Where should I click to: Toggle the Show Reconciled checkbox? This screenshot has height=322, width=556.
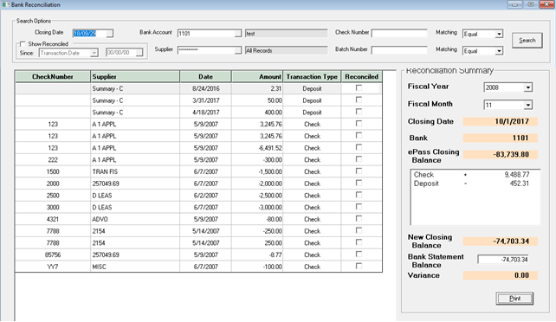[x=23, y=44]
